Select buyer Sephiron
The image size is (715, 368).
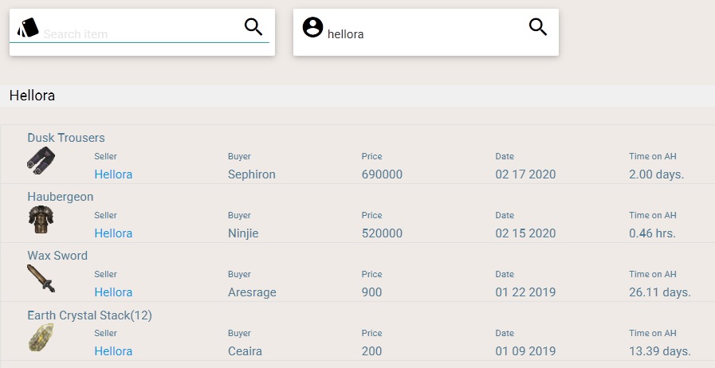coord(251,174)
